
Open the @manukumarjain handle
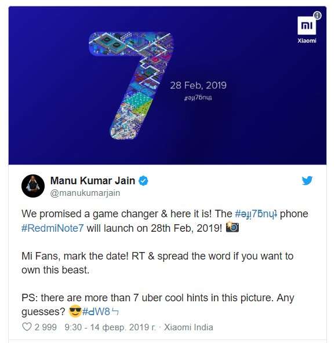[85, 193]
